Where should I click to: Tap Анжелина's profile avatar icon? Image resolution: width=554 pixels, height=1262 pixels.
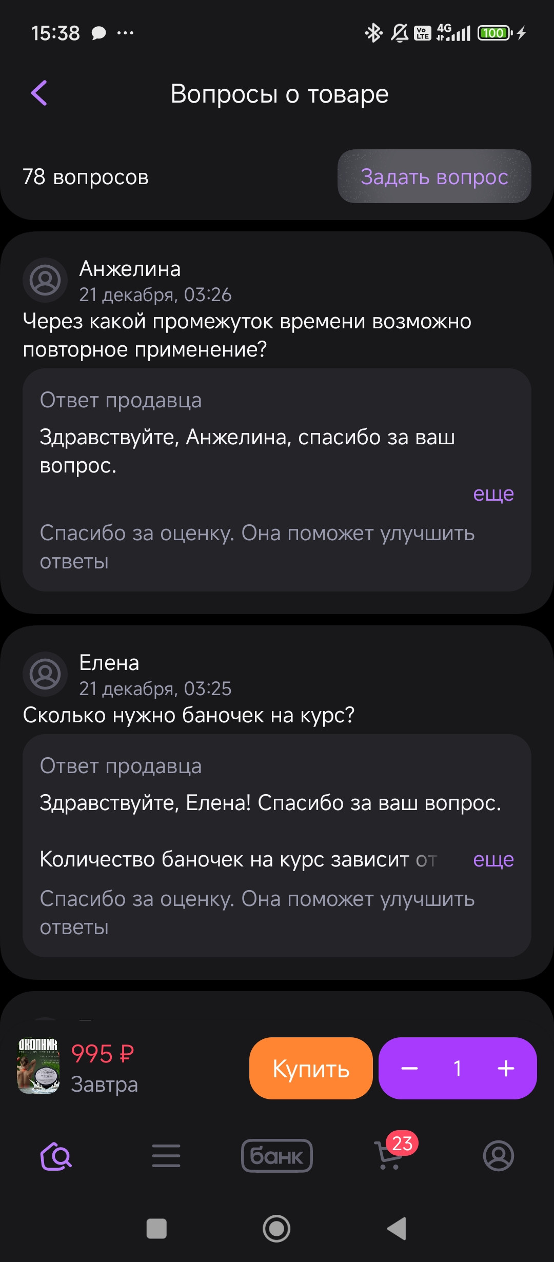coord(45,280)
